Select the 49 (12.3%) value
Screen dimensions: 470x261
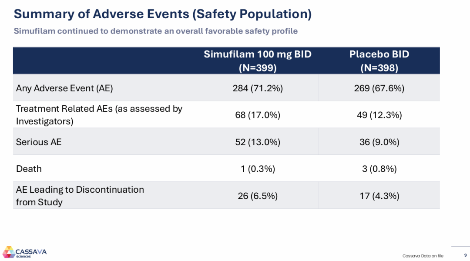click(379, 115)
